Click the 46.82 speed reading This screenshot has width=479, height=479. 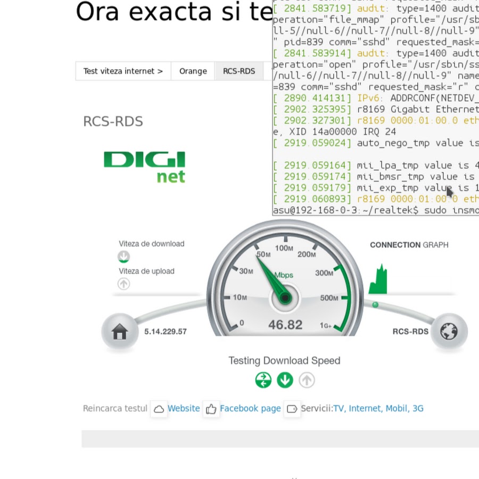[285, 325]
